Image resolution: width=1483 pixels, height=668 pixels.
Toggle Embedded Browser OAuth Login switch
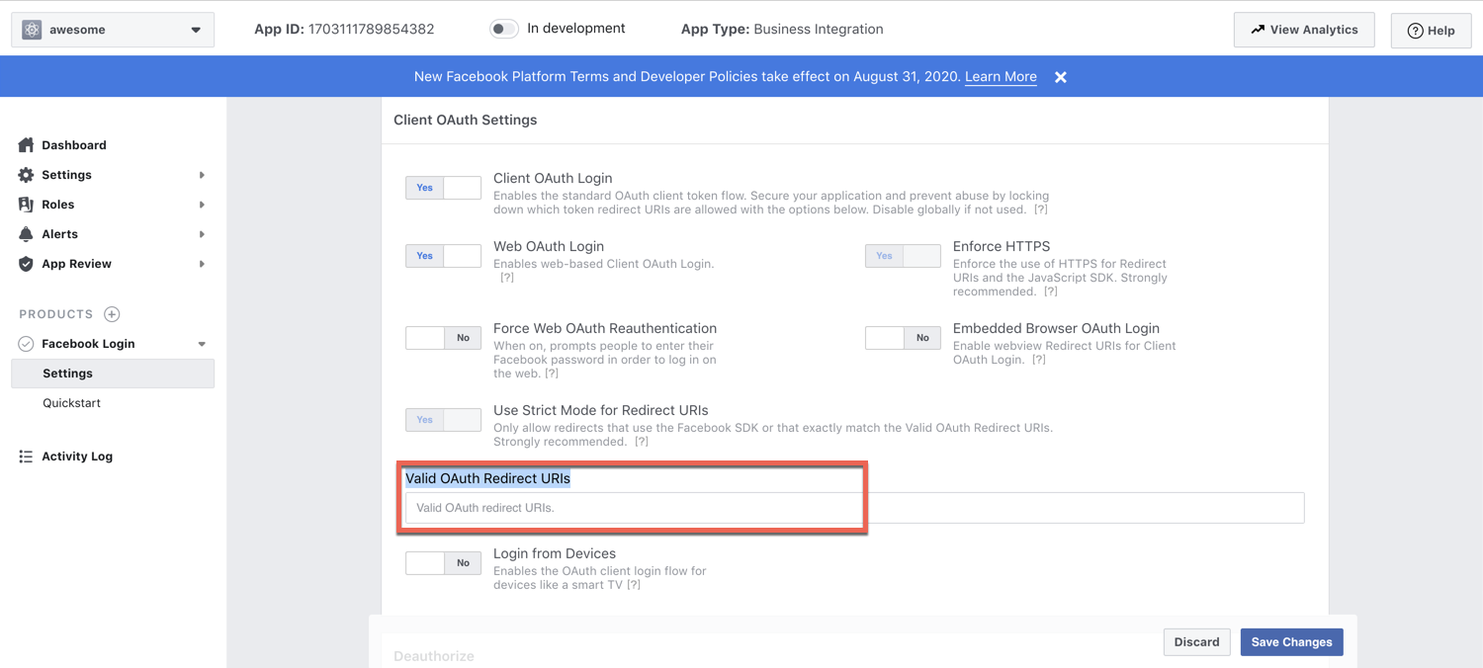point(903,338)
